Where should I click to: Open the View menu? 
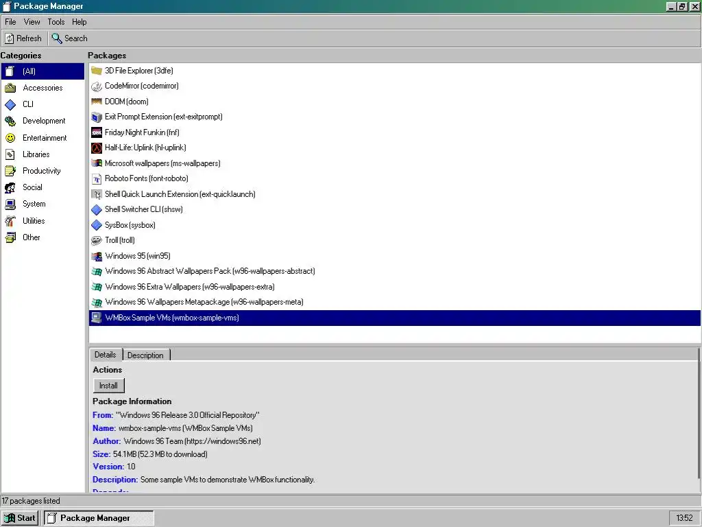(x=32, y=22)
